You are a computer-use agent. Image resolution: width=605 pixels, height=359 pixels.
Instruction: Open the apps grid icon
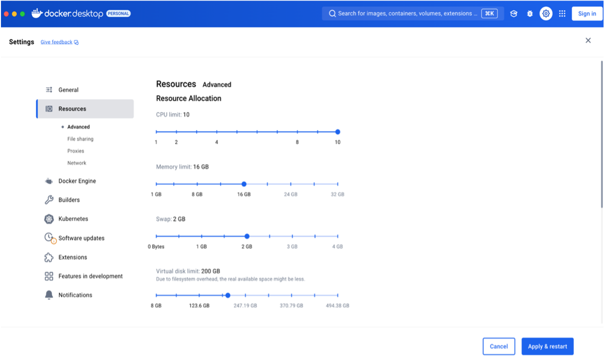coord(562,14)
